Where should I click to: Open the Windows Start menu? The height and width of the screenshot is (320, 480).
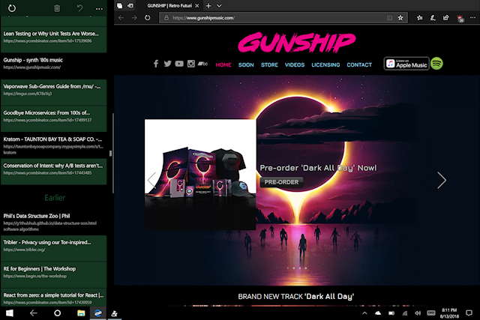tap(10, 313)
